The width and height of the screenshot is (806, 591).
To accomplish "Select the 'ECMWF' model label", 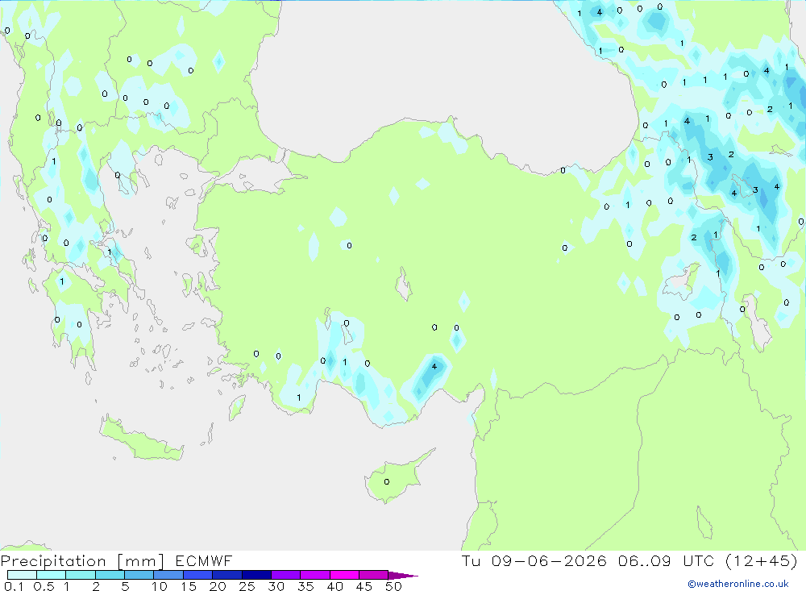I will [204, 560].
